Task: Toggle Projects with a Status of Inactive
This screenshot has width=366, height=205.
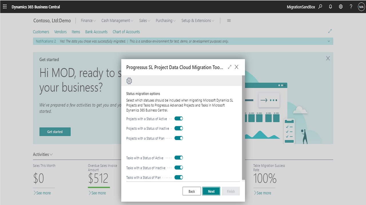Action: [179, 128]
